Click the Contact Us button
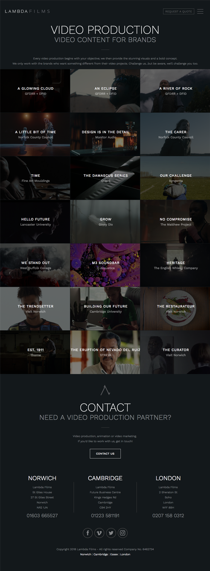This screenshot has width=210, height=571. pyautogui.click(x=105, y=454)
